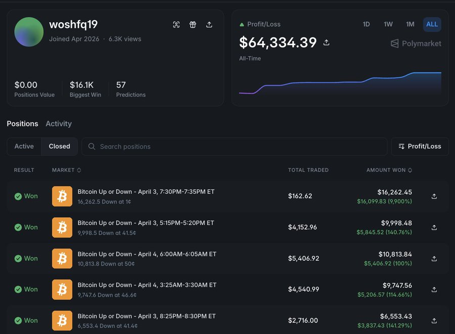Viewport: 455px width, 334px height.
Task: Click the share icon in the profile header
Action: (209, 24)
